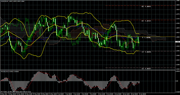Click the 3 Jun 08:00 time axis label
The height and width of the screenshot is (95, 180).
tap(69, 94)
